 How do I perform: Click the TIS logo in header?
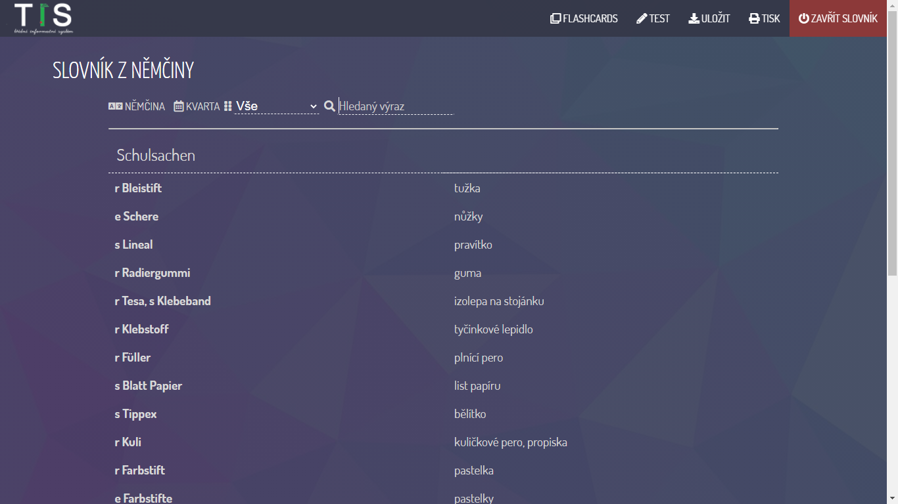coord(43,18)
